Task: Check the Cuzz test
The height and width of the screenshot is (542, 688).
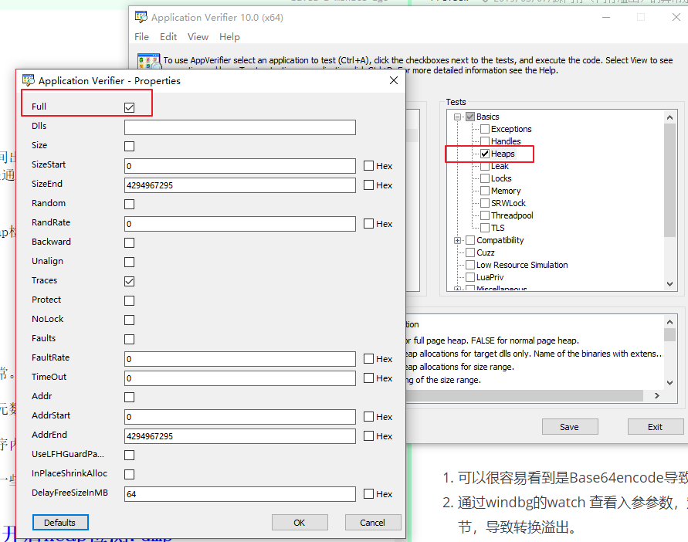Action: point(470,252)
